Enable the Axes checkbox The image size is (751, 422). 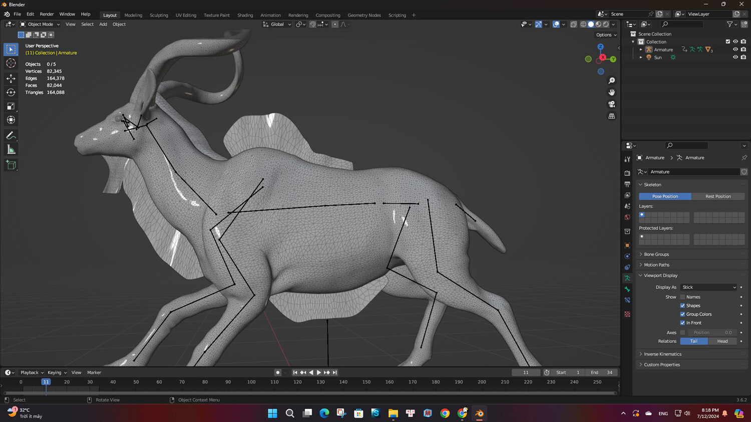pos(682,333)
